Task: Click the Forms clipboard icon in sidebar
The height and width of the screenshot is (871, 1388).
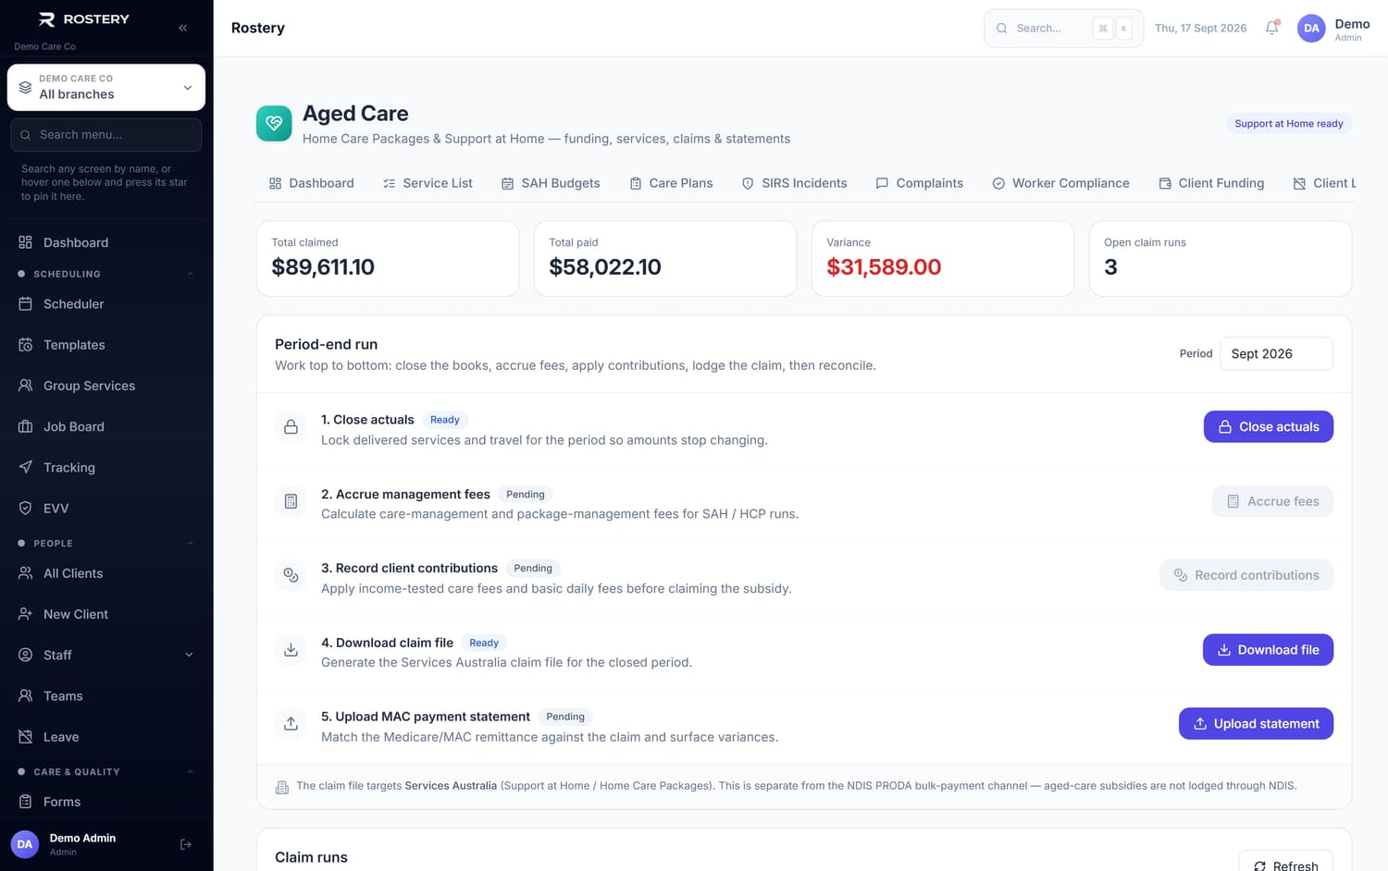Action: 26,802
